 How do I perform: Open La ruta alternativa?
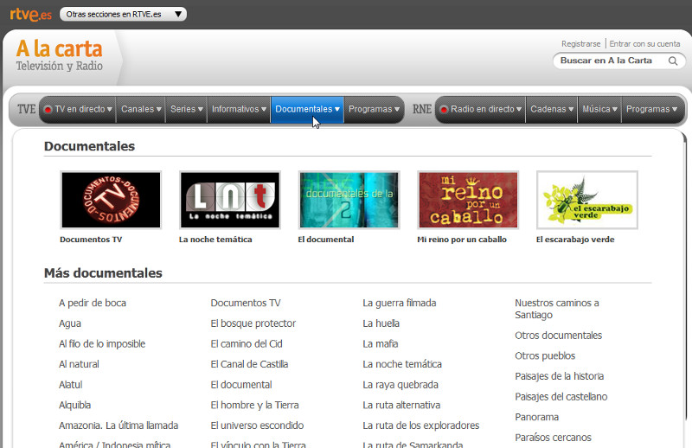pos(401,405)
